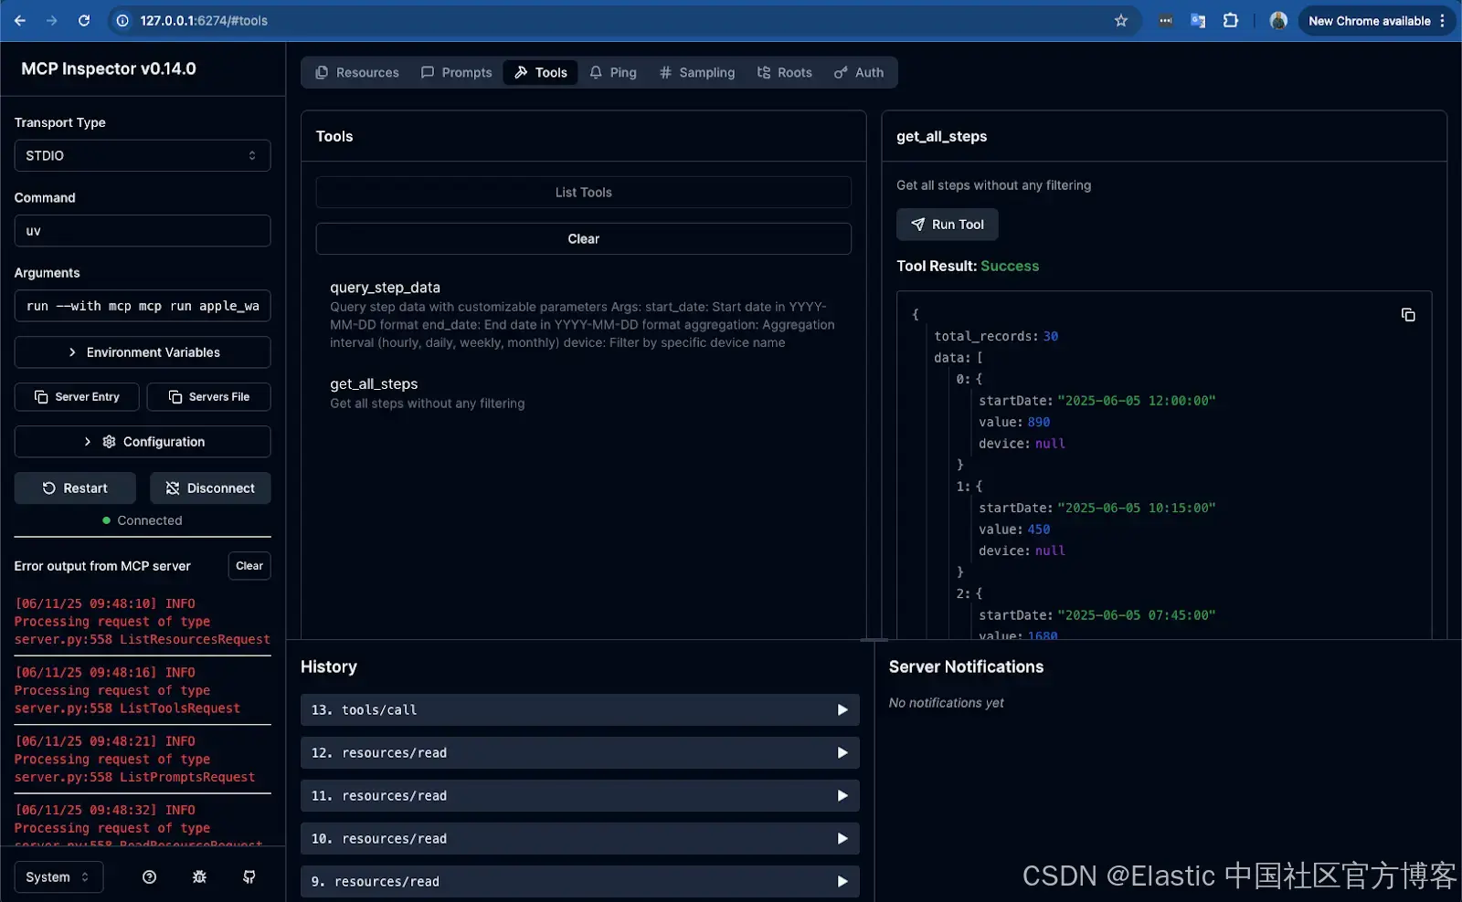The width and height of the screenshot is (1462, 902).
Task: Click the ListPromptsRequest log entry
Action: [x=143, y=759]
